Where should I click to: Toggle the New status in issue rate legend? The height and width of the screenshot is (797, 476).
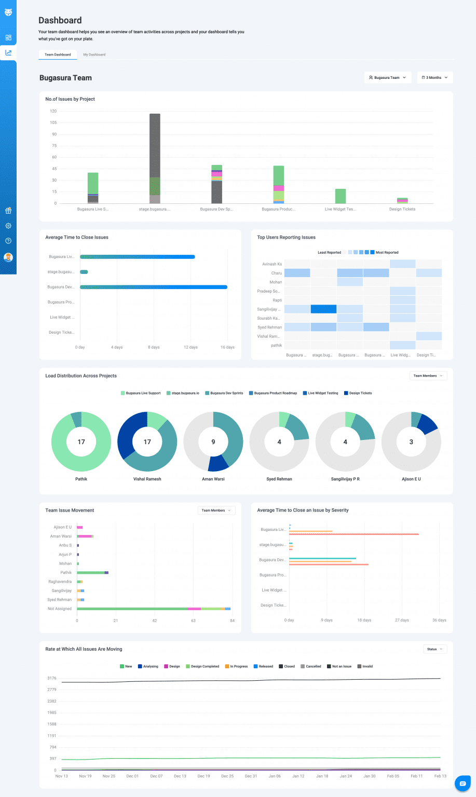pyautogui.click(x=126, y=666)
